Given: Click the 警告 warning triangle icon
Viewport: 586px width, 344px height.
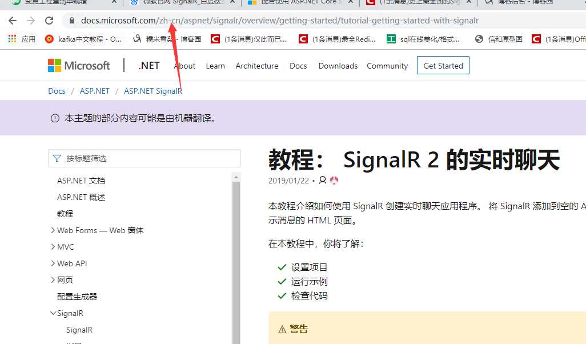Looking at the screenshot, I should (x=282, y=329).
